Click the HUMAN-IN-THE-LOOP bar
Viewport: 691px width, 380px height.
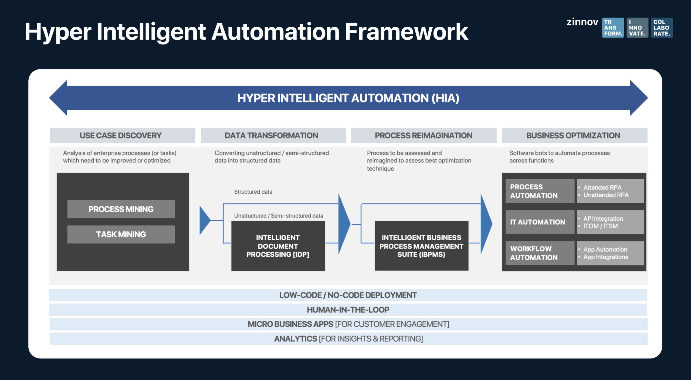[x=348, y=310]
